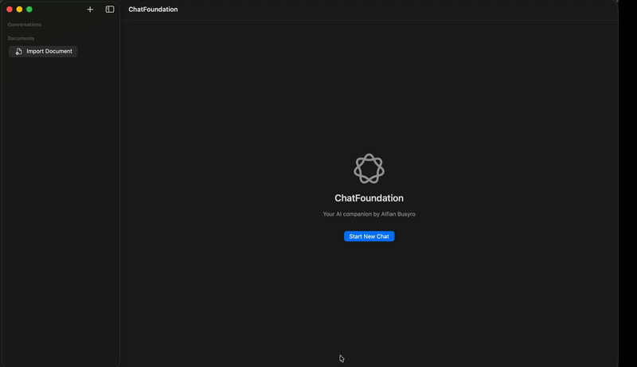This screenshot has height=367, width=637.
Task: Minimize the window with the yellow button
Action: click(19, 10)
